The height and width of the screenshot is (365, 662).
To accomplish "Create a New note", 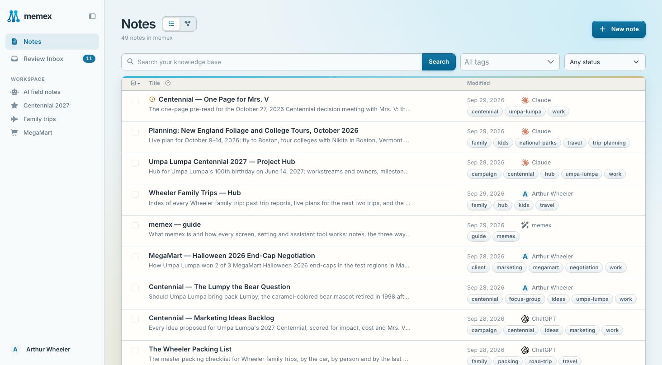I will coord(619,29).
